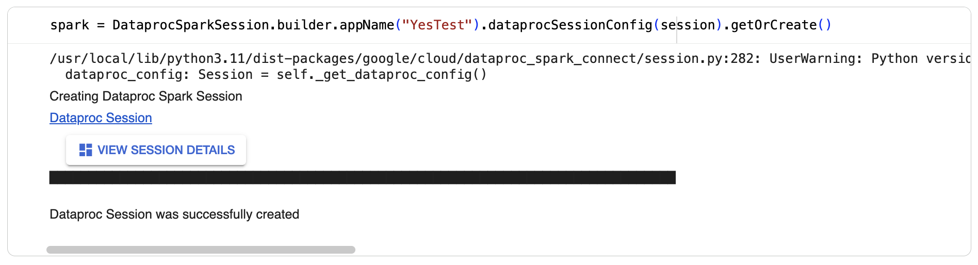
Task: Click the equals sign after spark
Action: pyautogui.click(x=101, y=25)
